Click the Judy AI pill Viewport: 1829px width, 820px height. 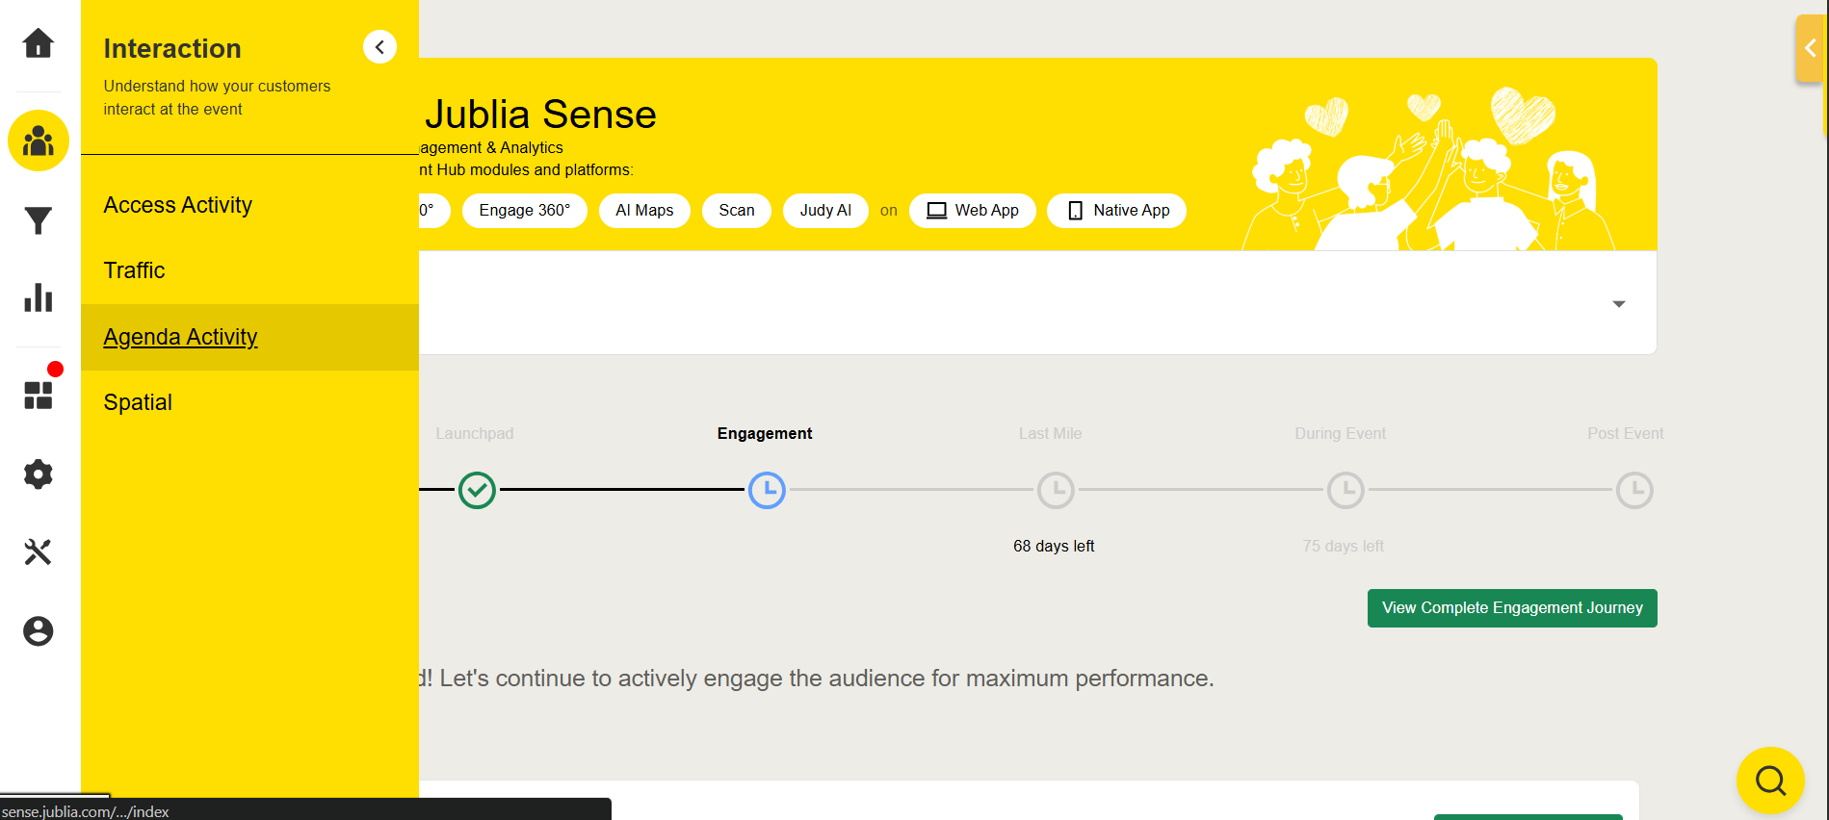click(825, 211)
